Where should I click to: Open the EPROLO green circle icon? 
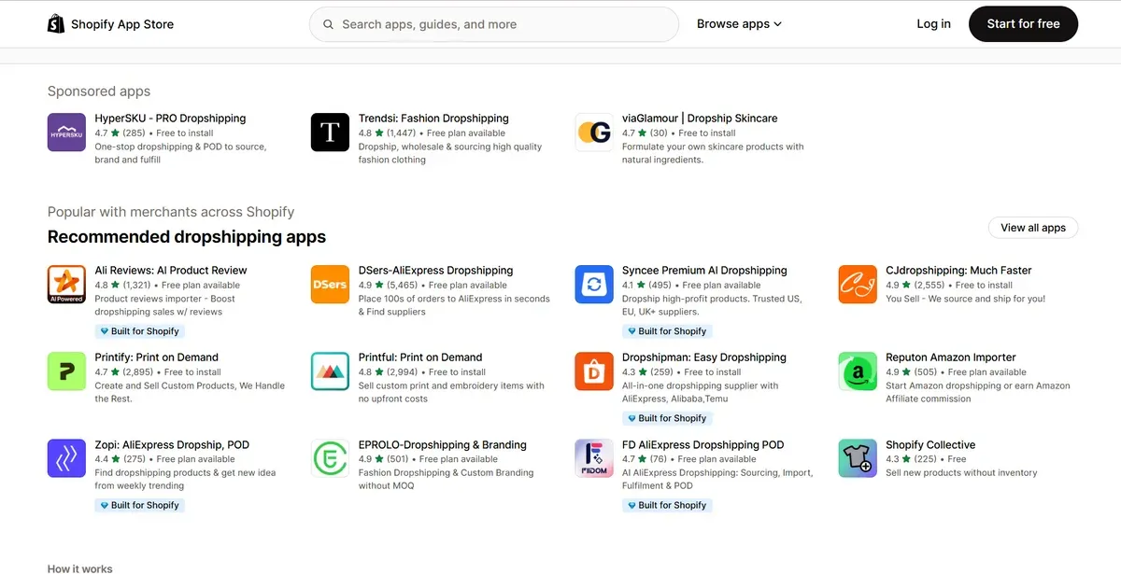coord(330,458)
